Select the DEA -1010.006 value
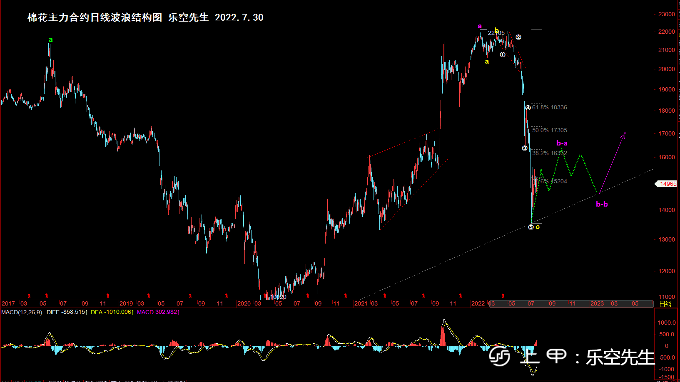Screen dimensions: 680x382 (x=112, y=312)
